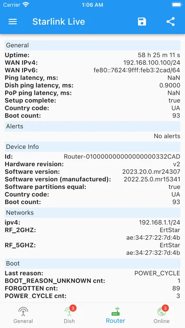Tap the Boot section header
The height and width of the screenshot is (328, 185).
point(92,263)
